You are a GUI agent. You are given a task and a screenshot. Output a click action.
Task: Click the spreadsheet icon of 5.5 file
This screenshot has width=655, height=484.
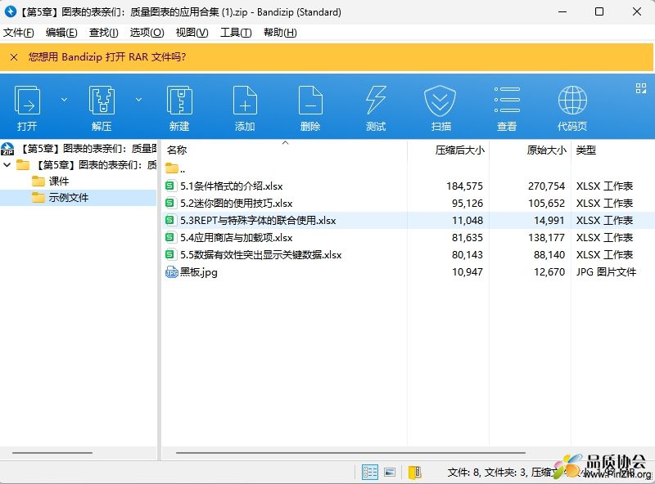coord(170,254)
